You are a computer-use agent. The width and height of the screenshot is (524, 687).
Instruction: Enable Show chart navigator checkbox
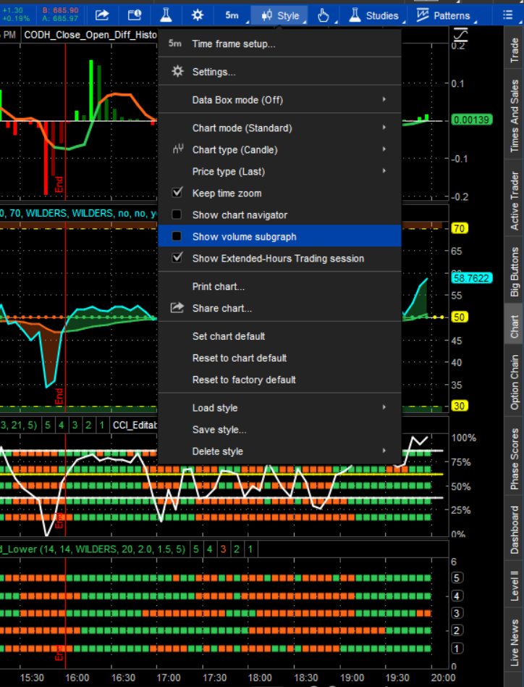pyautogui.click(x=177, y=215)
